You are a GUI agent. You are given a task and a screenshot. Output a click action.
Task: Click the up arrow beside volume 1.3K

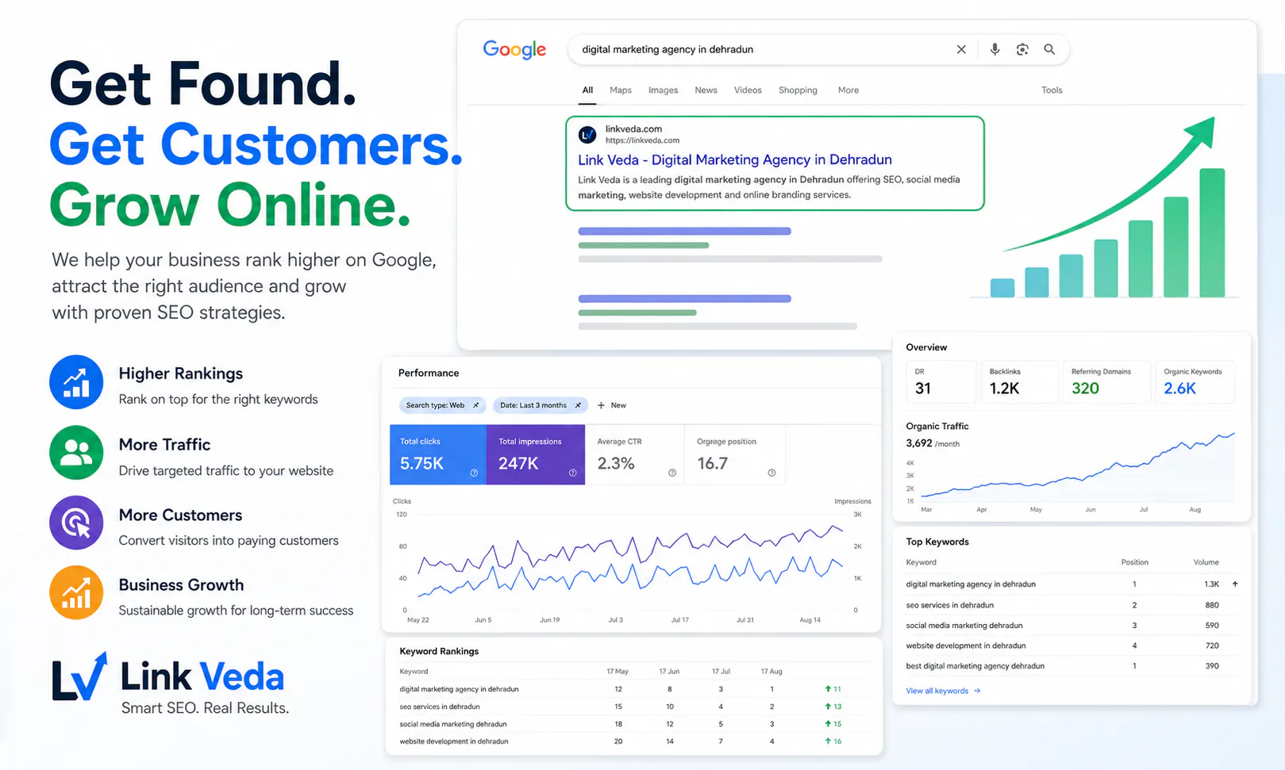coord(1235,584)
